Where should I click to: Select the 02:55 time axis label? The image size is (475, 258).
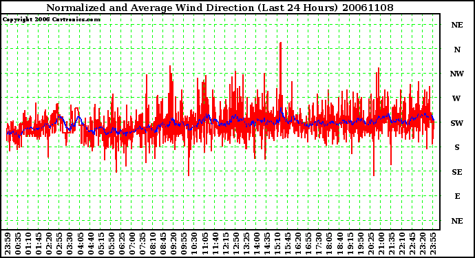pos(59,244)
